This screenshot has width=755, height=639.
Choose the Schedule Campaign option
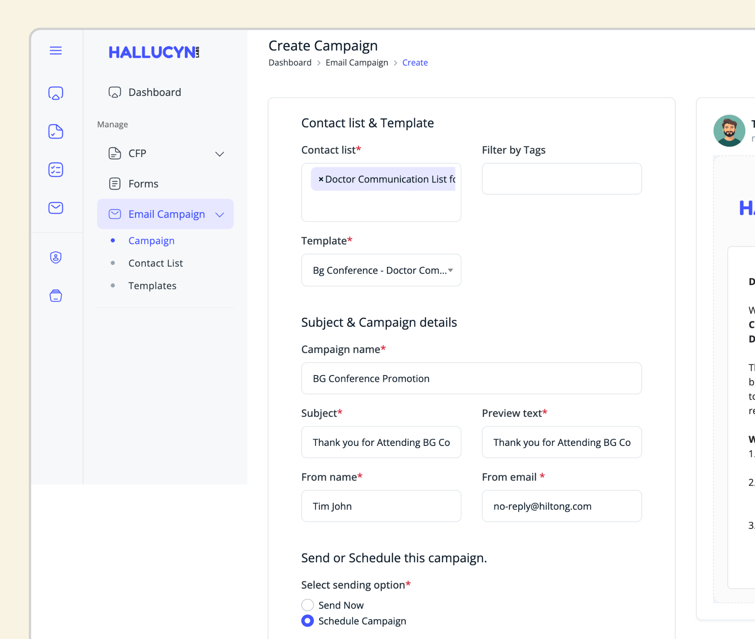coord(307,621)
